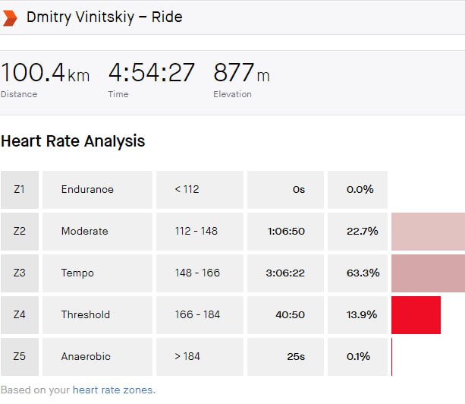
Task: Click the Z2 Moderate zone bar
Action: [428, 232]
